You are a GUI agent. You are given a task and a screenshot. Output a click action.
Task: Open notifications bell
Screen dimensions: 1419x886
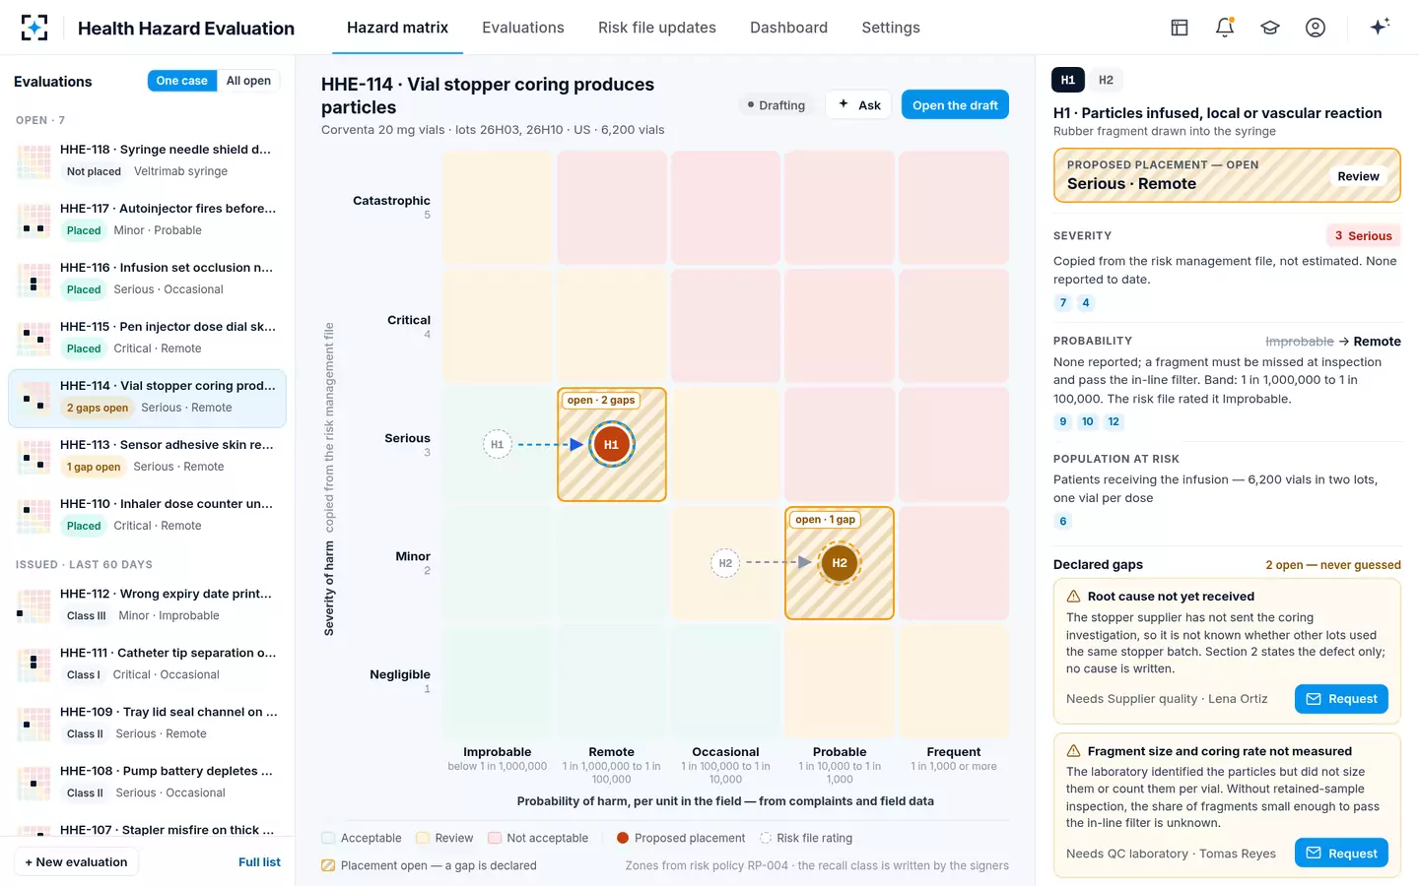[1225, 28]
